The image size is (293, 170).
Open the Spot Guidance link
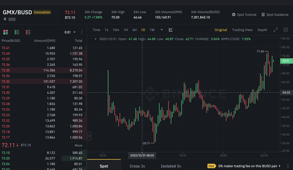coord(277,15)
